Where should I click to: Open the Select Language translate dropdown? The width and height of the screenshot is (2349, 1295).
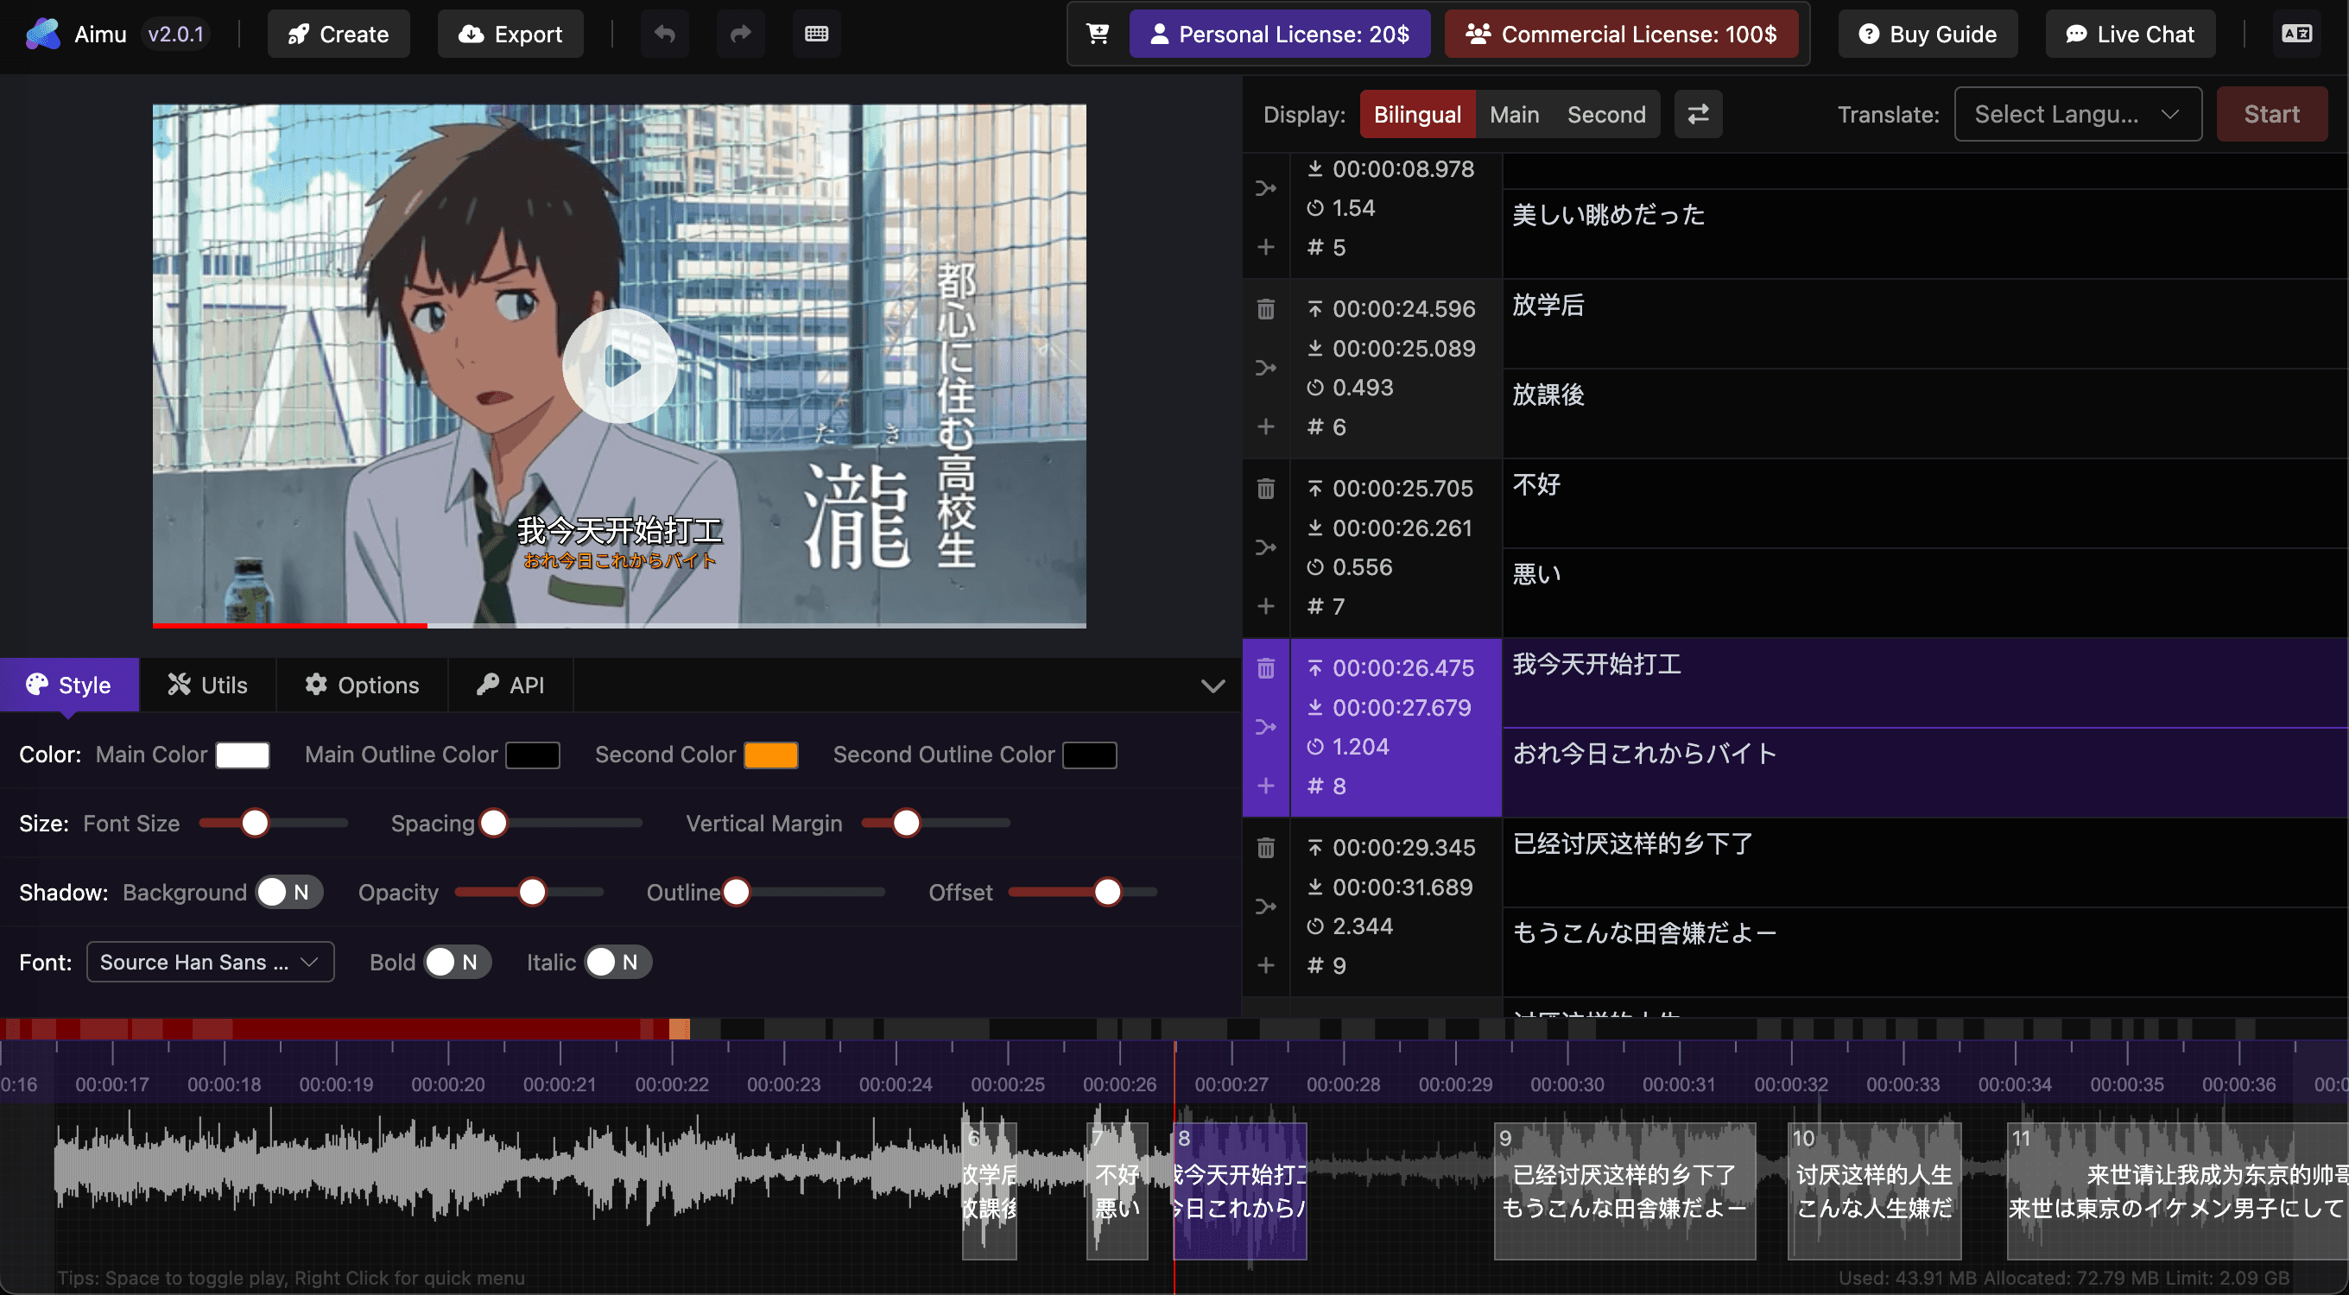[x=2077, y=115]
